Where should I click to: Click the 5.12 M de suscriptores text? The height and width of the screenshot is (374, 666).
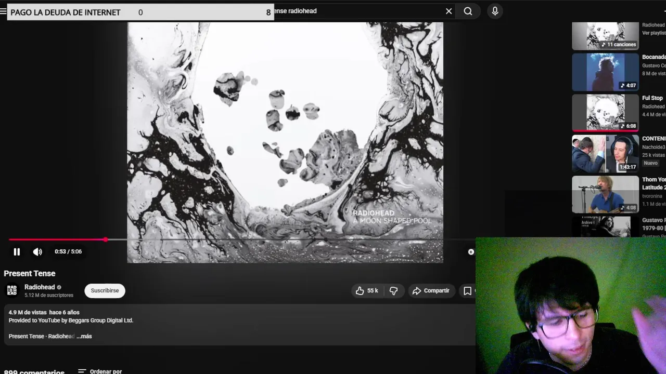click(49, 296)
